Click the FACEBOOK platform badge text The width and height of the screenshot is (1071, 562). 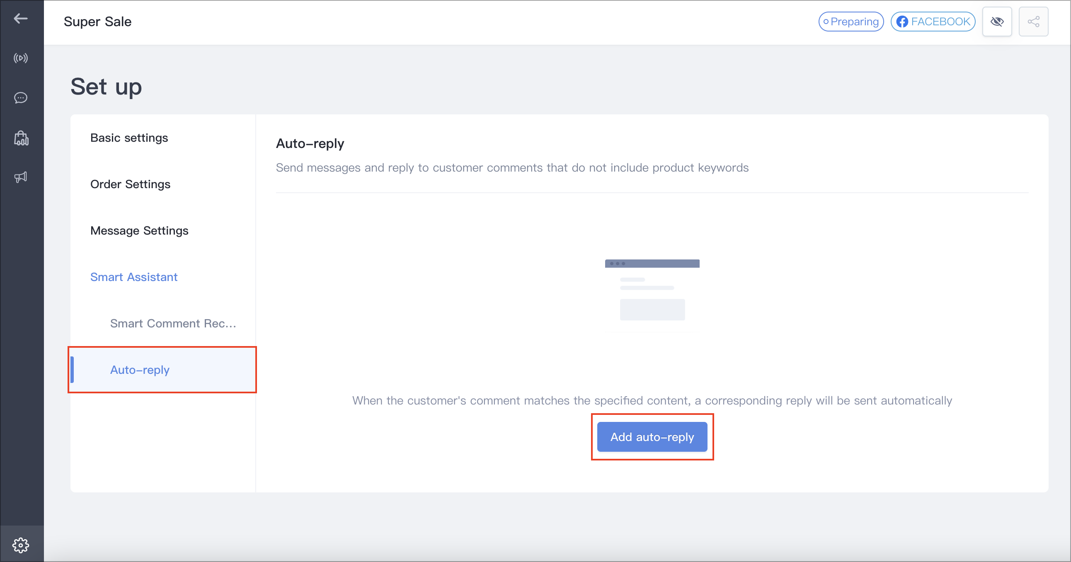[x=940, y=22]
